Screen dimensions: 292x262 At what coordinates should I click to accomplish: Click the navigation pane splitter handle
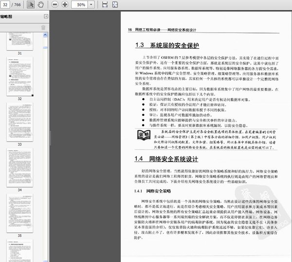[x=50, y=138]
